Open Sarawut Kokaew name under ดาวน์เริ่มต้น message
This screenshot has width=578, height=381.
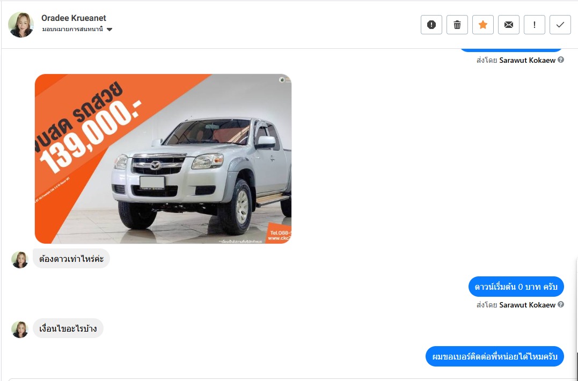(527, 305)
